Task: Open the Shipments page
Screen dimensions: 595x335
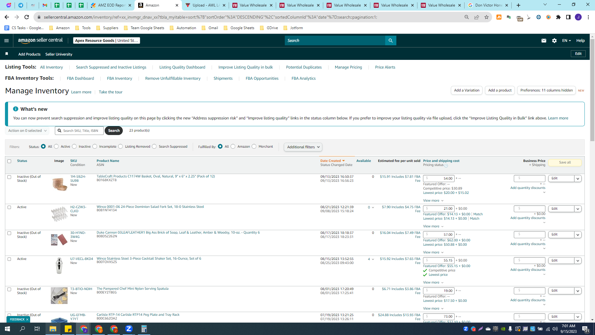Action: [223, 78]
